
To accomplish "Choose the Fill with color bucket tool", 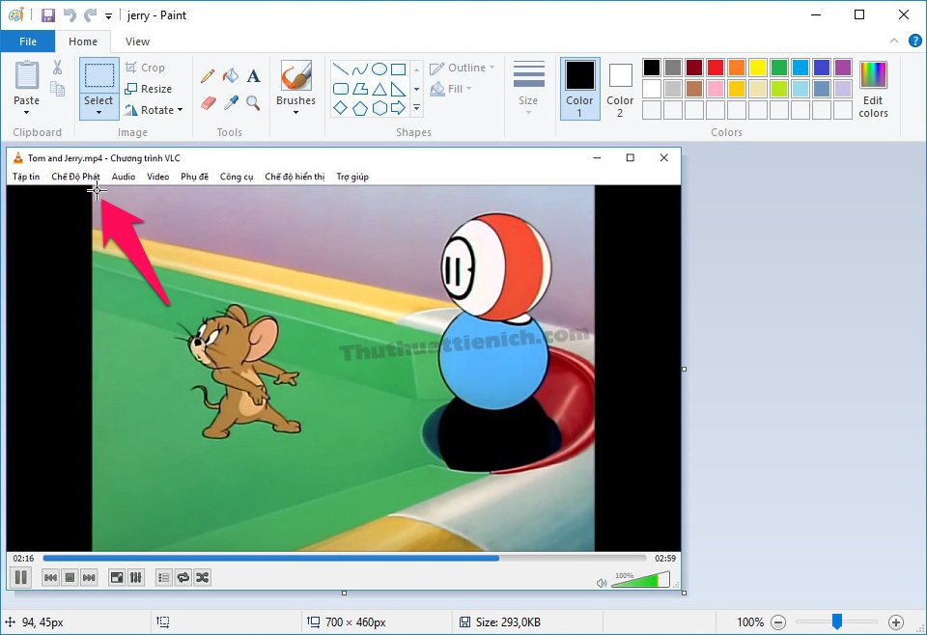I will (230, 76).
